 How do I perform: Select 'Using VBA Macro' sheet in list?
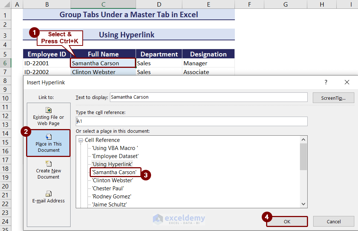tap(115, 148)
